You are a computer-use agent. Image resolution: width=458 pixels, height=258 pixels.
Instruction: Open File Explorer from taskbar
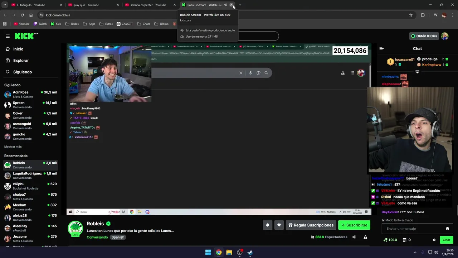(x=229, y=252)
